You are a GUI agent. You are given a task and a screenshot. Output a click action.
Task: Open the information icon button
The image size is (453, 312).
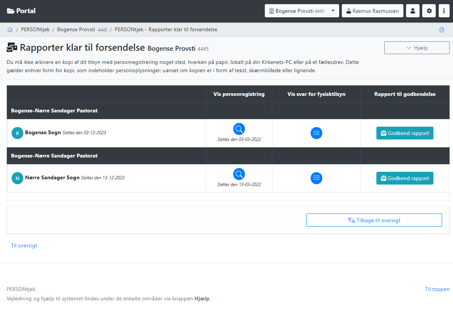(x=444, y=11)
